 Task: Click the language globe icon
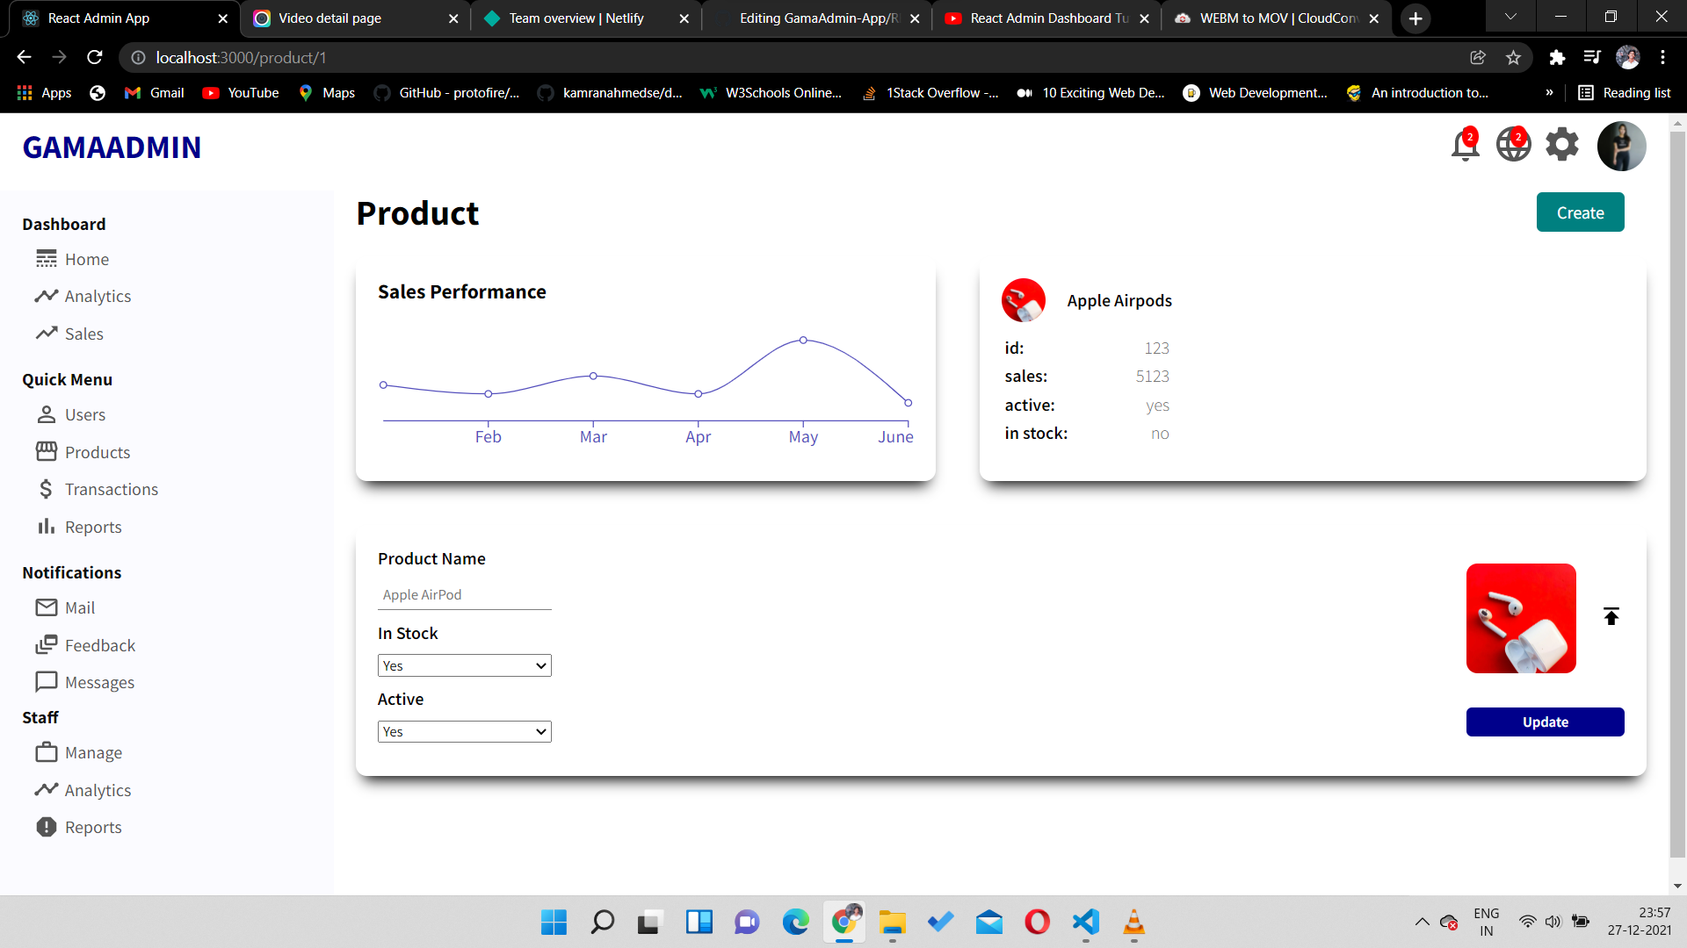(x=1512, y=146)
